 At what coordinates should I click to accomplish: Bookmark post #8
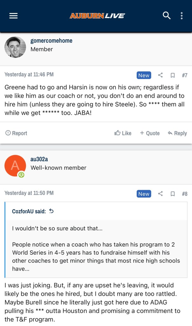pyautogui.click(x=173, y=194)
